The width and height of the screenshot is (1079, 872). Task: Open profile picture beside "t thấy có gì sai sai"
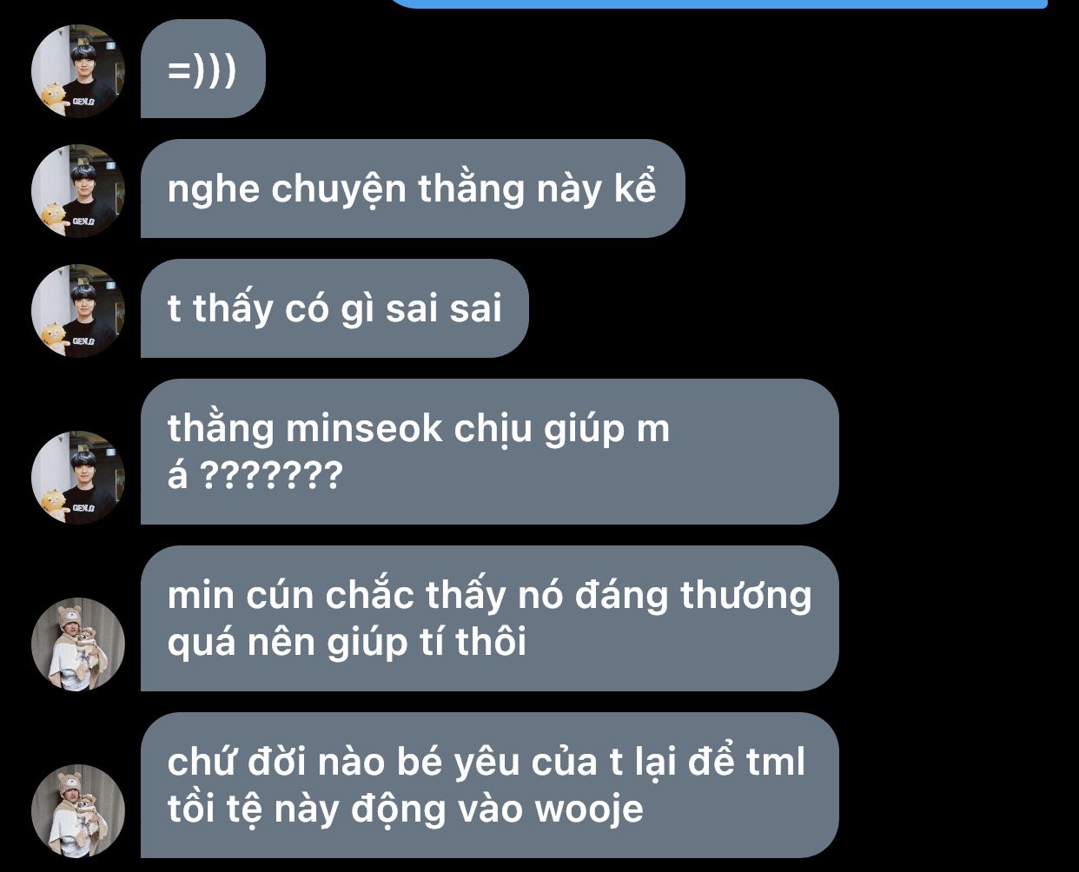pos(78,310)
